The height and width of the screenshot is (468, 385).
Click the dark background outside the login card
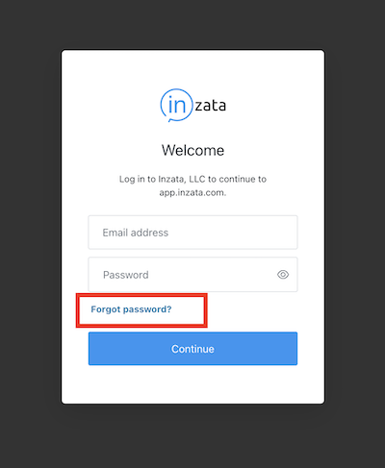[31, 224]
